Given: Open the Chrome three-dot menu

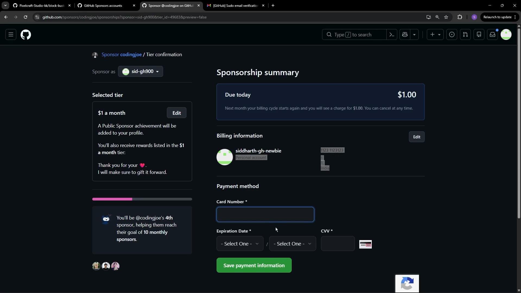Looking at the screenshot, I should 515,17.
